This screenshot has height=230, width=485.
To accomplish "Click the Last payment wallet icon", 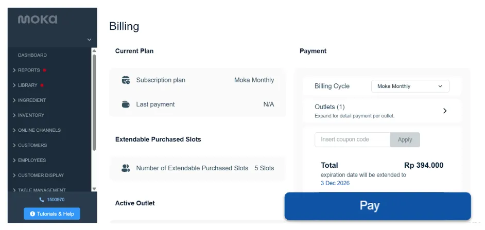I will coord(126,104).
